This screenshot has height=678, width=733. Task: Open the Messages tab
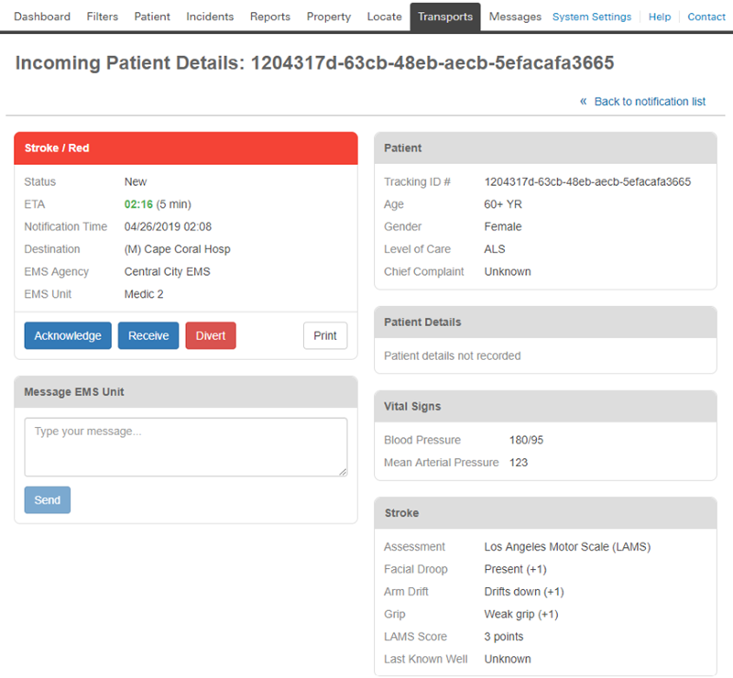click(515, 16)
